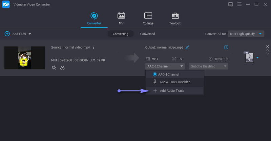The height and width of the screenshot is (141, 271).
Task: Open the cut scissors tool
Action: tap(62, 67)
